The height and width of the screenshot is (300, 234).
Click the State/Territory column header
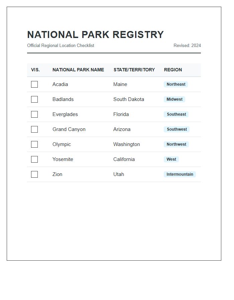[134, 70]
